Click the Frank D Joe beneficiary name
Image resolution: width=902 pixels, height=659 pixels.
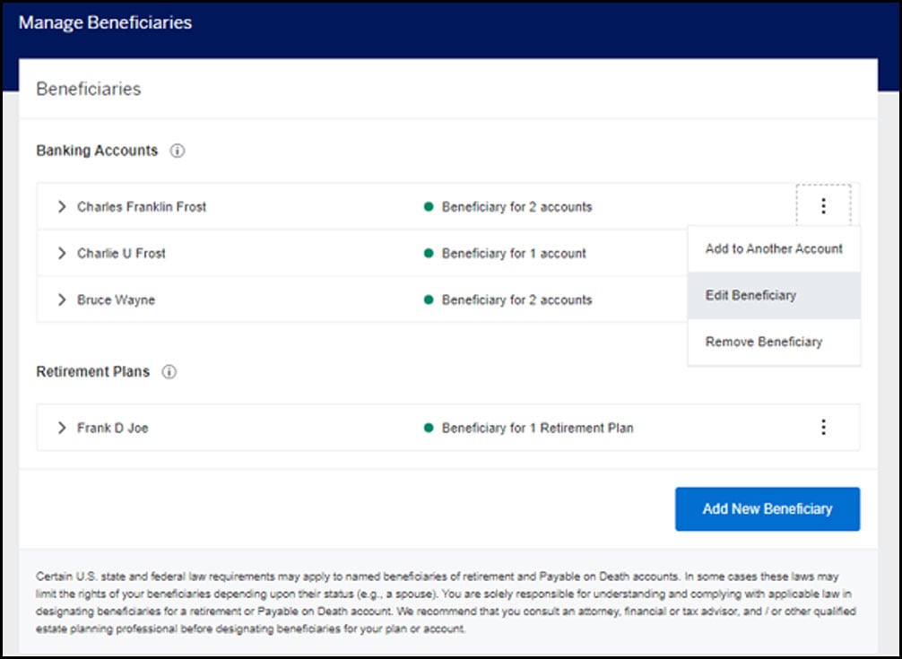(x=113, y=428)
